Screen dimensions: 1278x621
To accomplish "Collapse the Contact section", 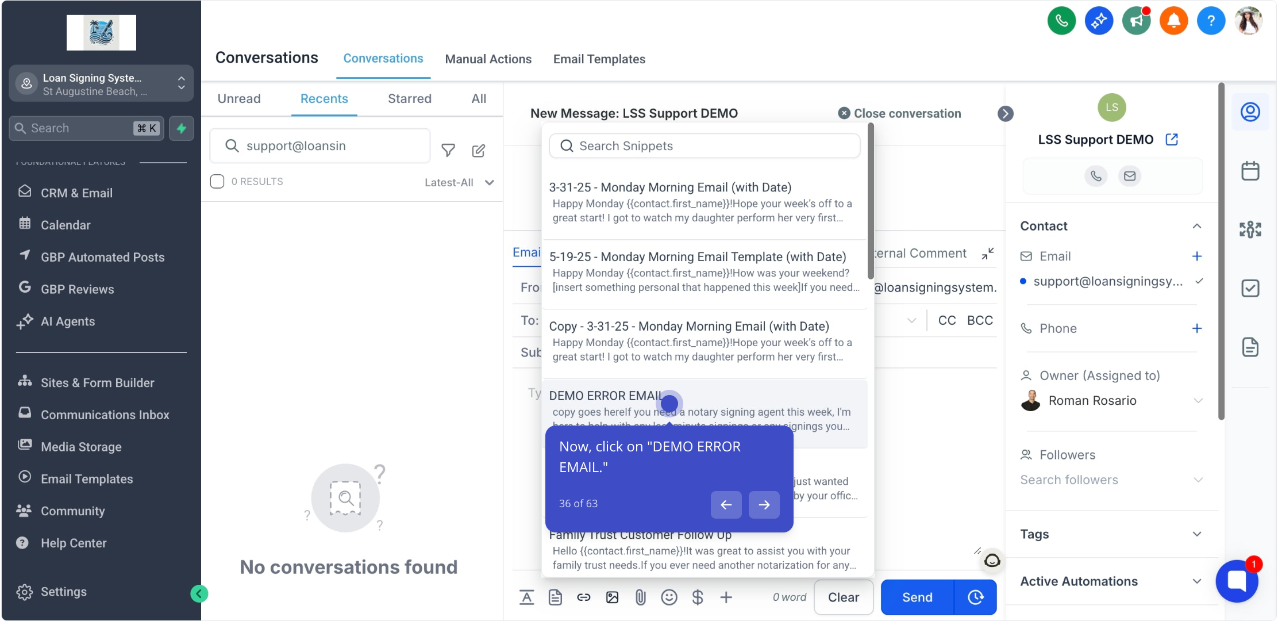I will (1197, 226).
